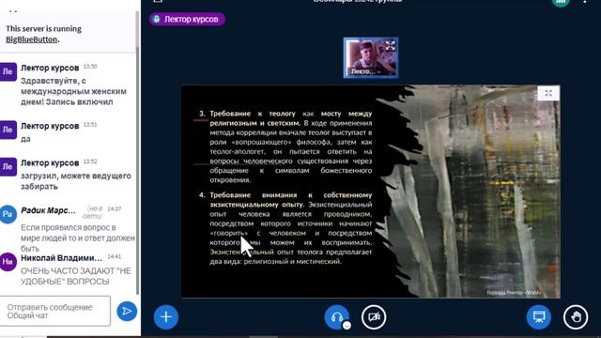Viewport: 601px width, 338px height.
Task: Focus the 'Отправить сообщение Общий чат' input
Action: pyautogui.click(x=55, y=311)
